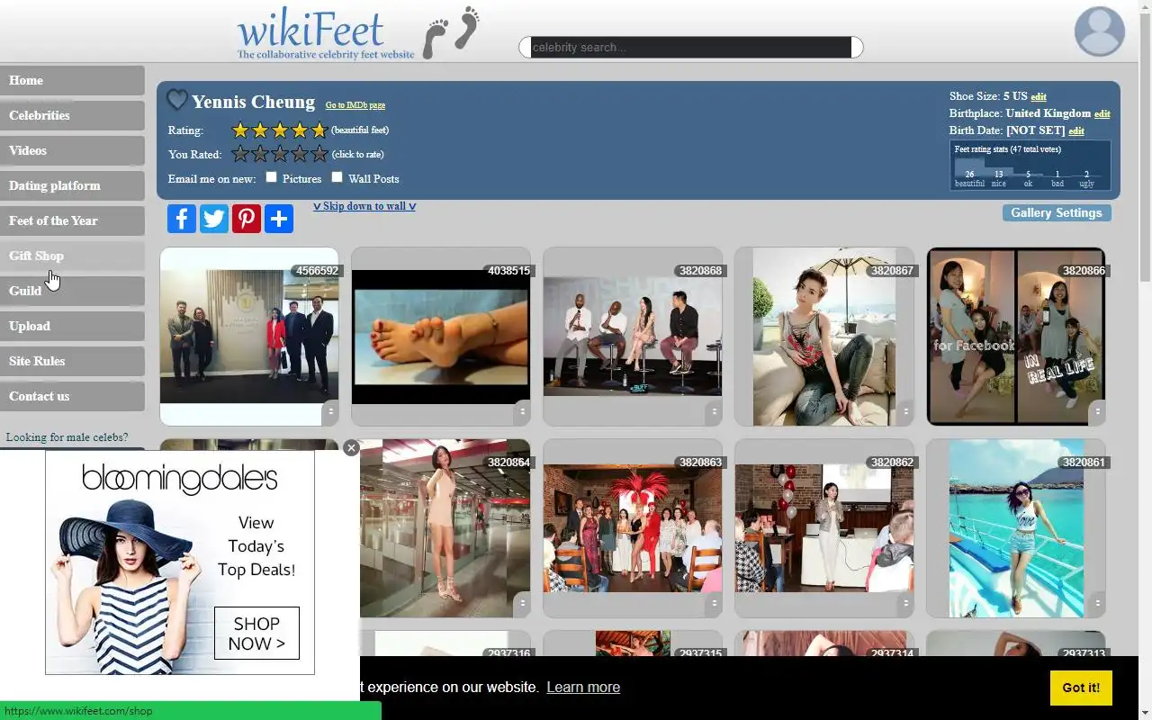
Task: Focus the celebrity search field
Action: (x=691, y=47)
